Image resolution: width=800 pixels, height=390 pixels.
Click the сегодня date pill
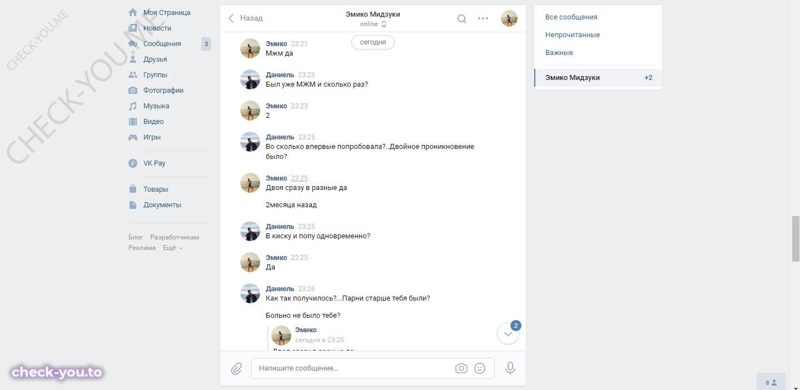373,42
